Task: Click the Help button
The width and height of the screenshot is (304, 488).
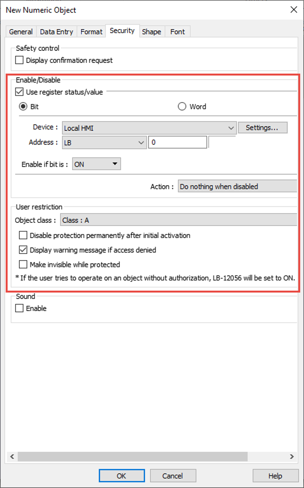Action: [275, 476]
